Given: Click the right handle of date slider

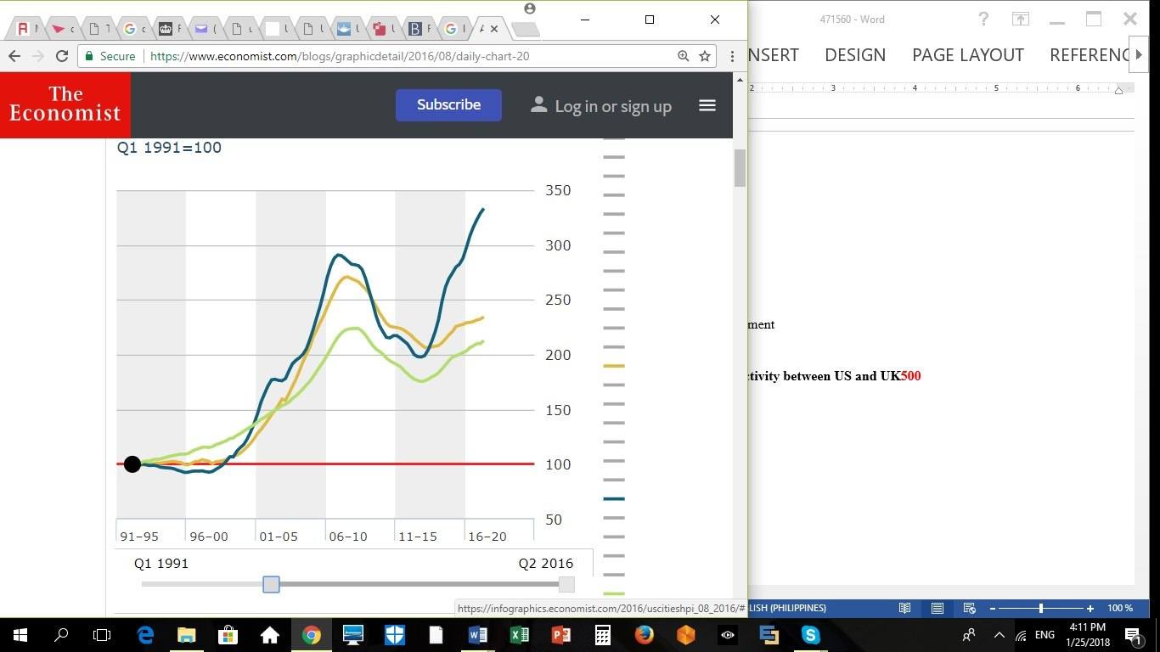Looking at the screenshot, I should coord(566,584).
